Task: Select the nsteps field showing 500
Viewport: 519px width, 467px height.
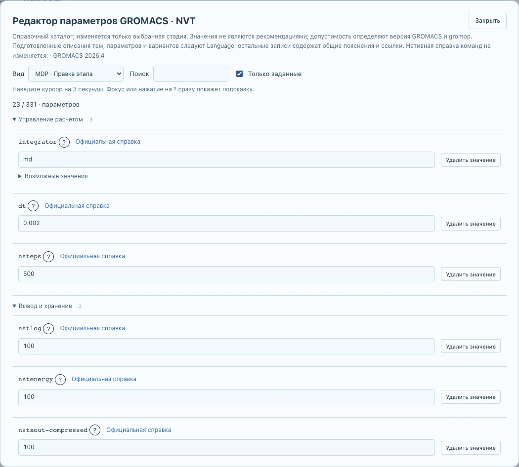Action: 226,274
